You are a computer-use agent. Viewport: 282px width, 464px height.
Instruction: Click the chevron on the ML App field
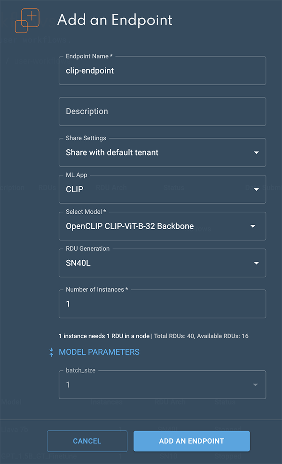(257, 189)
